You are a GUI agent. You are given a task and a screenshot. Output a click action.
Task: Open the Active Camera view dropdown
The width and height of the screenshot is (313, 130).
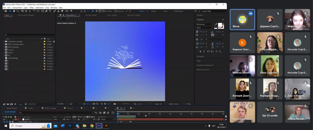[175, 104]
